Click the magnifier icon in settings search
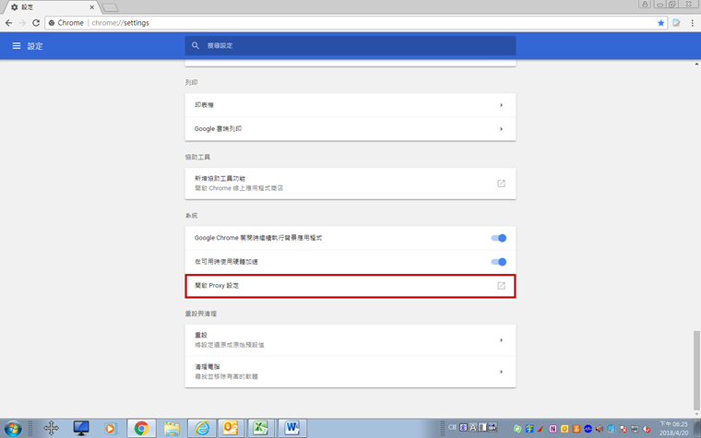The height and width of the screenshot is (438, 701). click(x=196, y=45)
